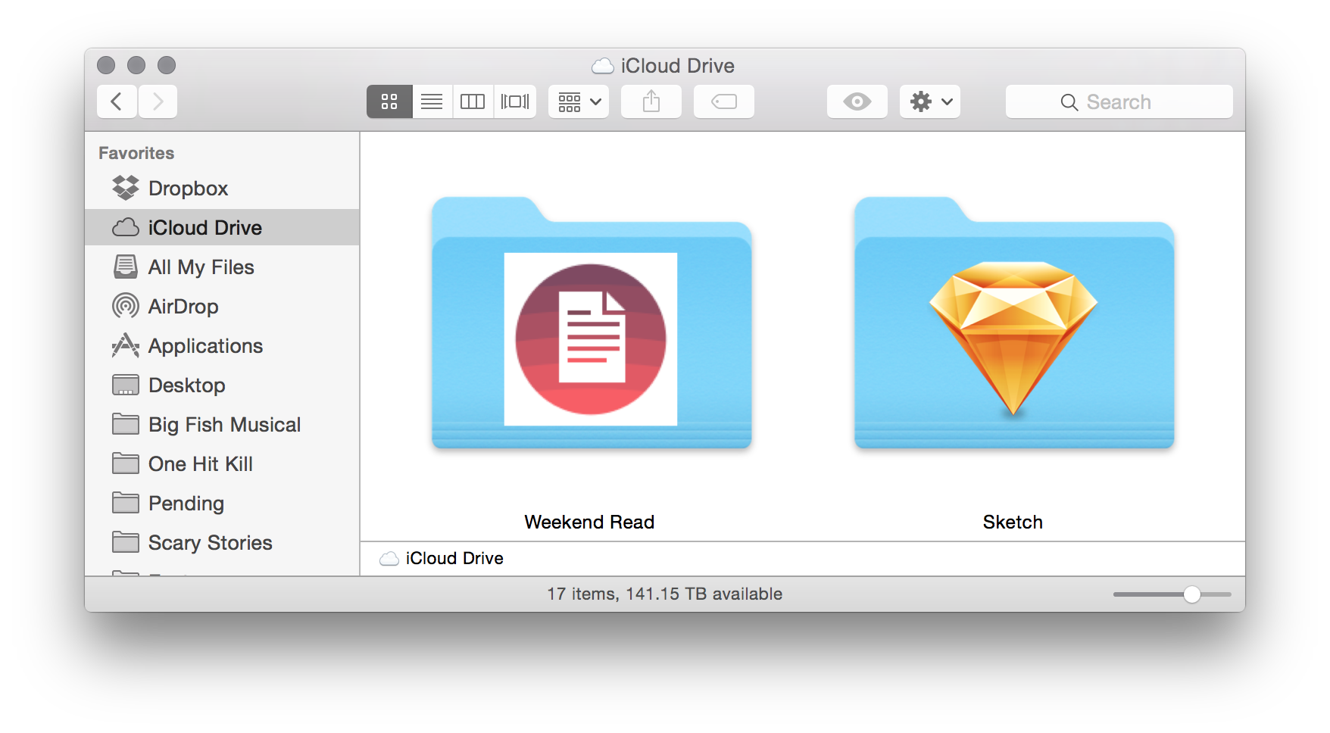The image size is (1330, 733).
Task: Click the Search field
Action: [x=1119, y=101]
